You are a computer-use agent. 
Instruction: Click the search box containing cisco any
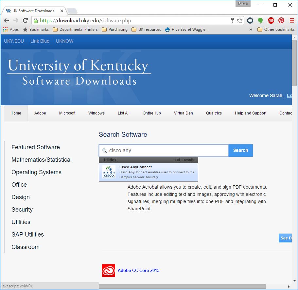point(164,151)
